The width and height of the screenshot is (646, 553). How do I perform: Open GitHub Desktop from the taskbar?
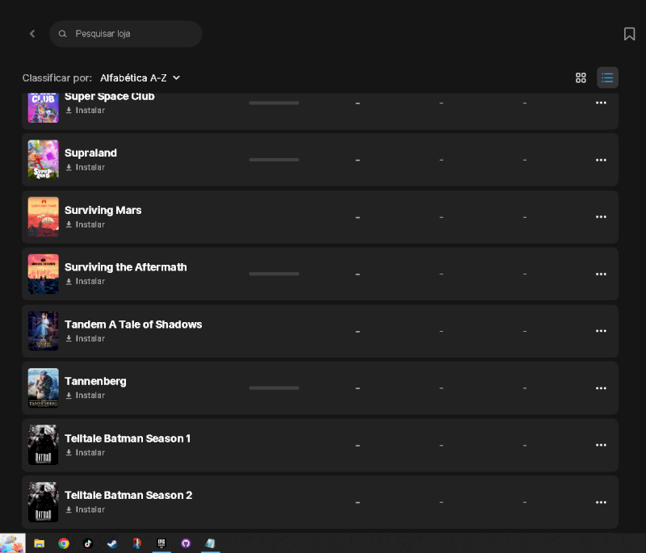[x=186, y=543]
